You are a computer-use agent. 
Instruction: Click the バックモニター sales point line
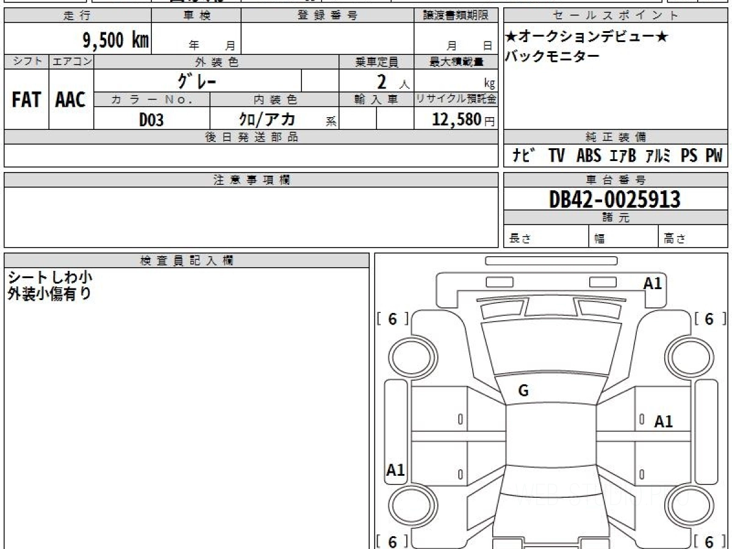[x=552, y=56]
